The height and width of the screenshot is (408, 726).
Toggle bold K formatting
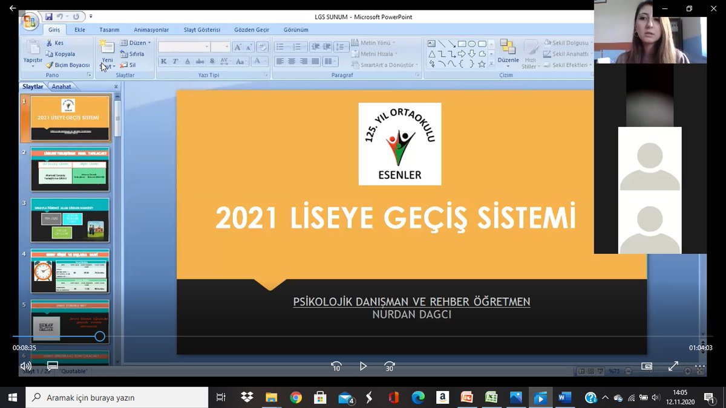pyautogui.click(x=164, y=61)
